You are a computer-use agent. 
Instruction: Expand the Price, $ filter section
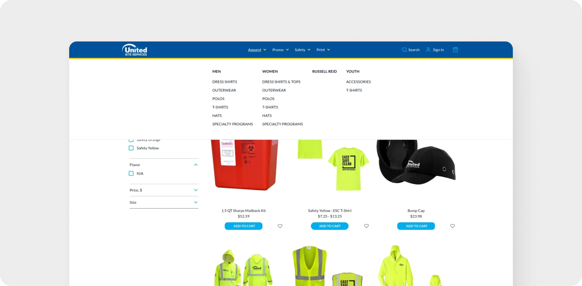(196, 190)
